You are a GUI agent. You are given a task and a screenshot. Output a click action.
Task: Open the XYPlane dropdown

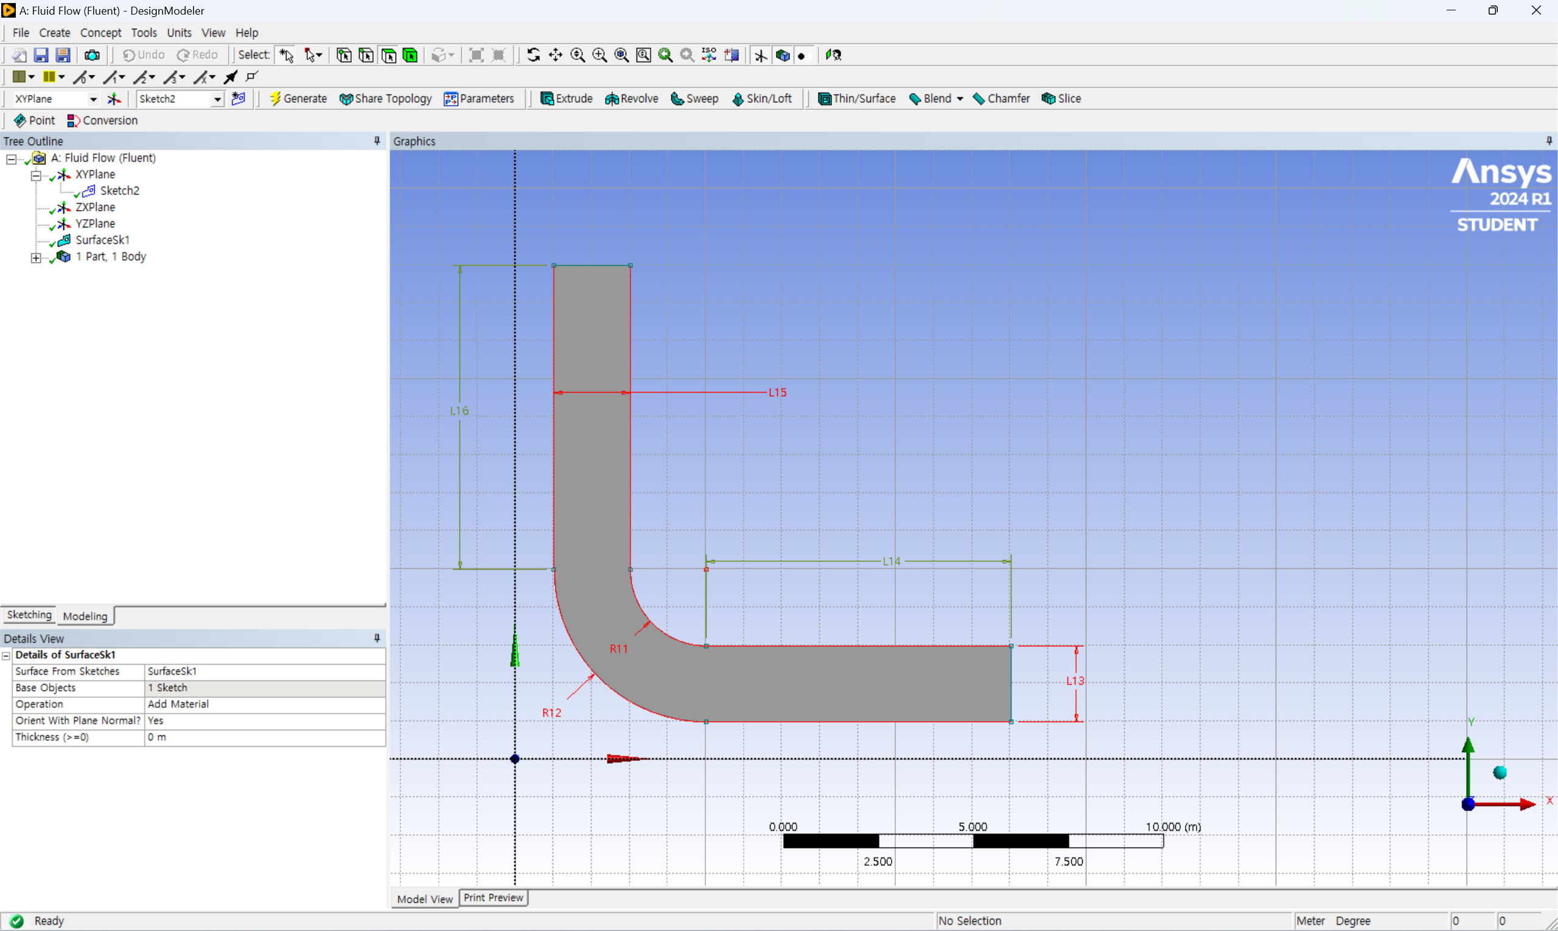pos(93,99)
